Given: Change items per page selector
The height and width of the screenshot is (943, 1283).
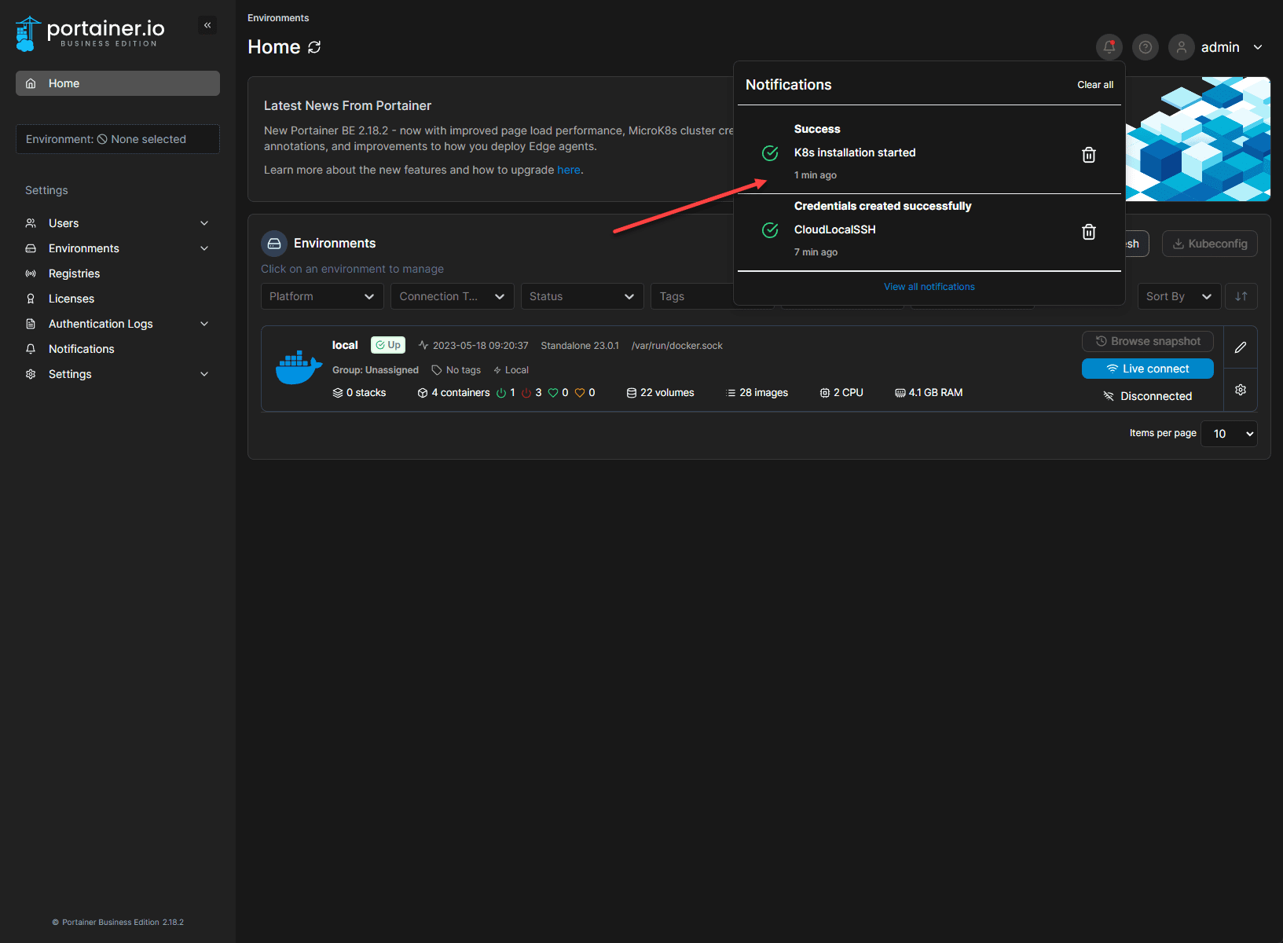Looking at the screenshot, I should (1228, 434).
